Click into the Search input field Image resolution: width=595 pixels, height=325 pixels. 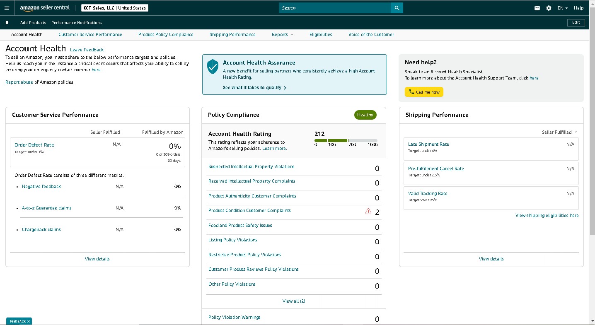pyautogui.click(x=335, y=8)
